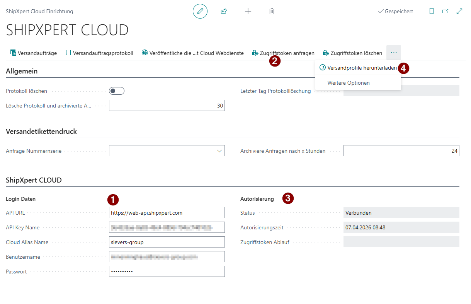The image size is (471, 304).
Task: Click the Login Daten subheading
Action: [20, 199]
